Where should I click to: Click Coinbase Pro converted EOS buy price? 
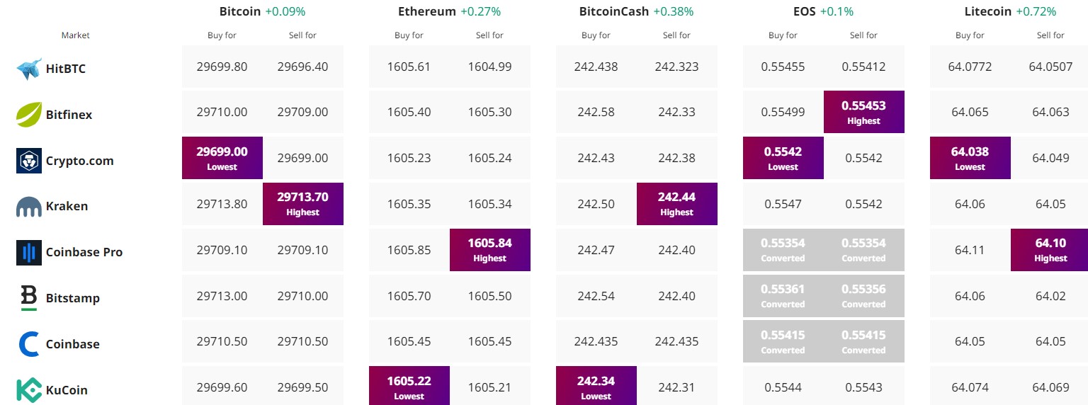click(x=783, y=250)
